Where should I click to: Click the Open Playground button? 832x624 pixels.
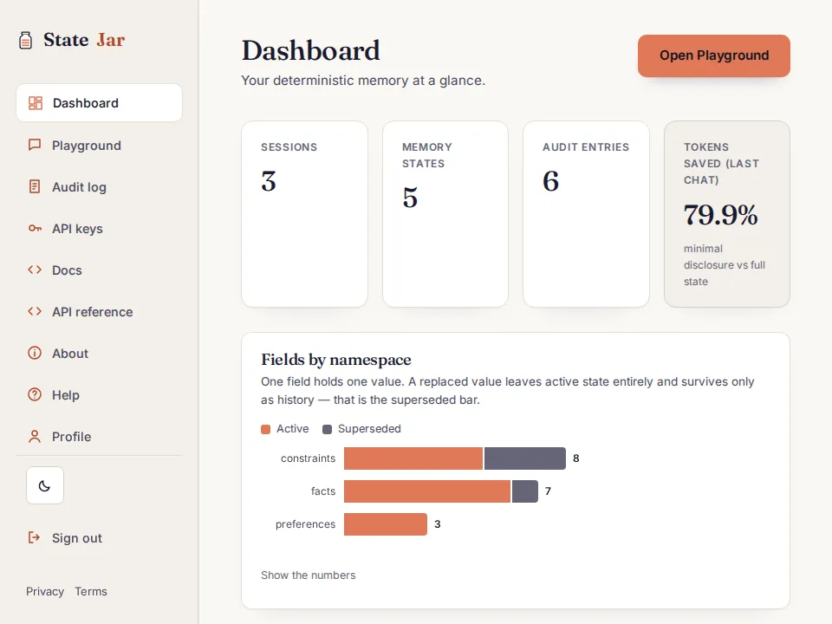tap(713, 55)
